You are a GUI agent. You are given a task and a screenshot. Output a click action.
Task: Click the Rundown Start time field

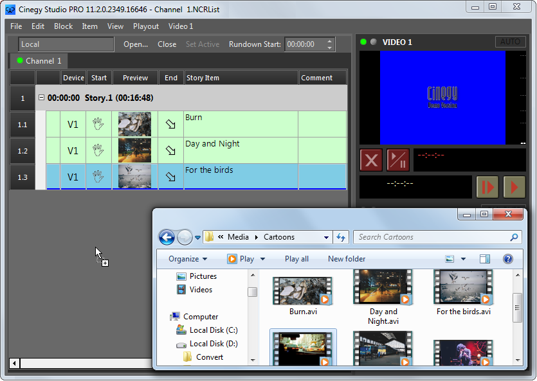pyautogui.click(x=305, y=44)
